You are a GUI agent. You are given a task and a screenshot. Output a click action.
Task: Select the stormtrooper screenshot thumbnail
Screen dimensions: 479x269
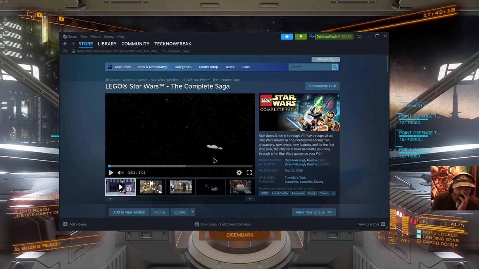tap(180, 187)
